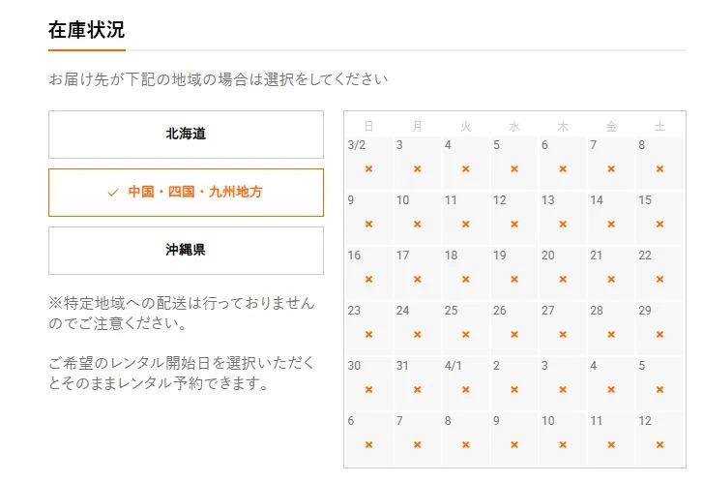This screenshot has height=482, width=703.
Task: Click the 水 weekday column header
Action: [514, 126]
